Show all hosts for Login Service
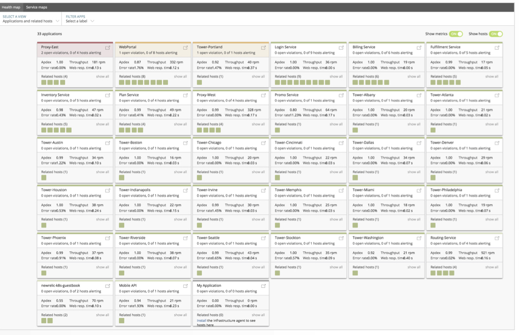The height and width of the screenshot is (335, 519). point(336,77)
